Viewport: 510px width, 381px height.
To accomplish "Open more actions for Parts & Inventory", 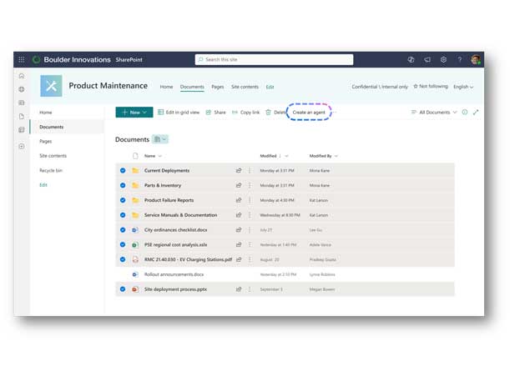I will tap(249, 185).
